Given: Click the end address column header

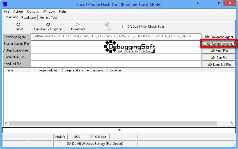Looking at the screenshot, I should [x=96, y=70].
